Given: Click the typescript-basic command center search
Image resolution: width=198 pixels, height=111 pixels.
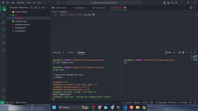Looking at the screenshot, I should (103, 3).
